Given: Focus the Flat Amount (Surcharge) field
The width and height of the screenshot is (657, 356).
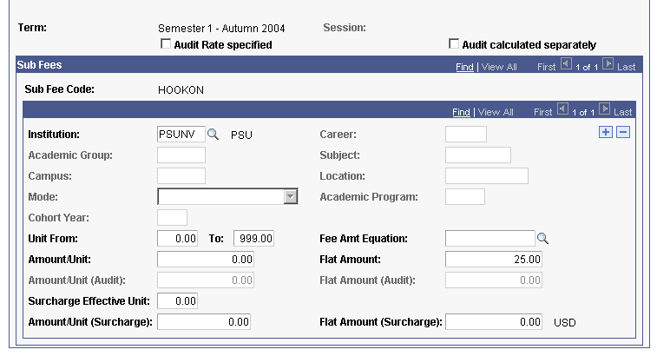Looking at the screenshot, I should 494,321.
